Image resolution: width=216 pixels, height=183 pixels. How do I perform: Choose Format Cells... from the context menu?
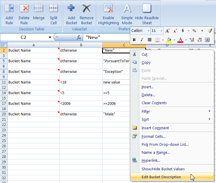(x=172, y=137)
